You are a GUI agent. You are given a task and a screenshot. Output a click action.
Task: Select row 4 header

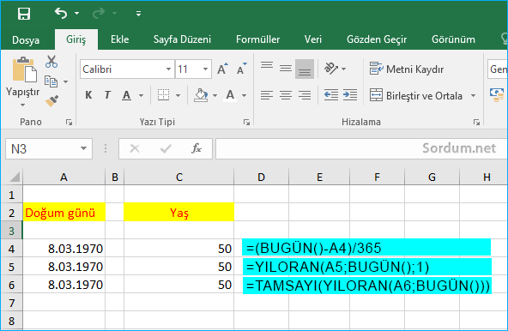(x=12, y=249)
